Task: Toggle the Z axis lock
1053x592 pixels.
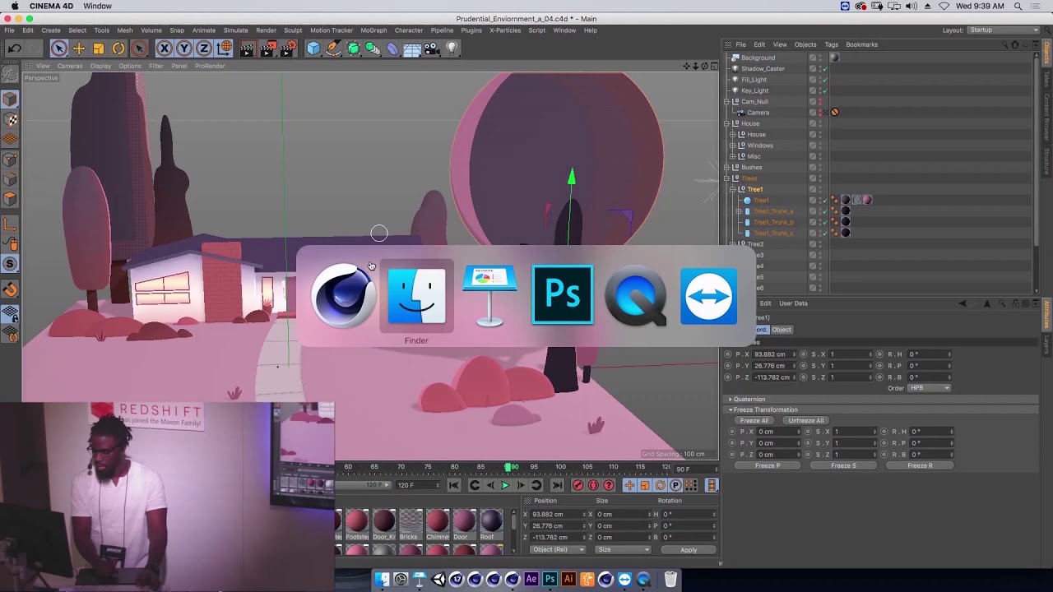Action: point(204,49)
